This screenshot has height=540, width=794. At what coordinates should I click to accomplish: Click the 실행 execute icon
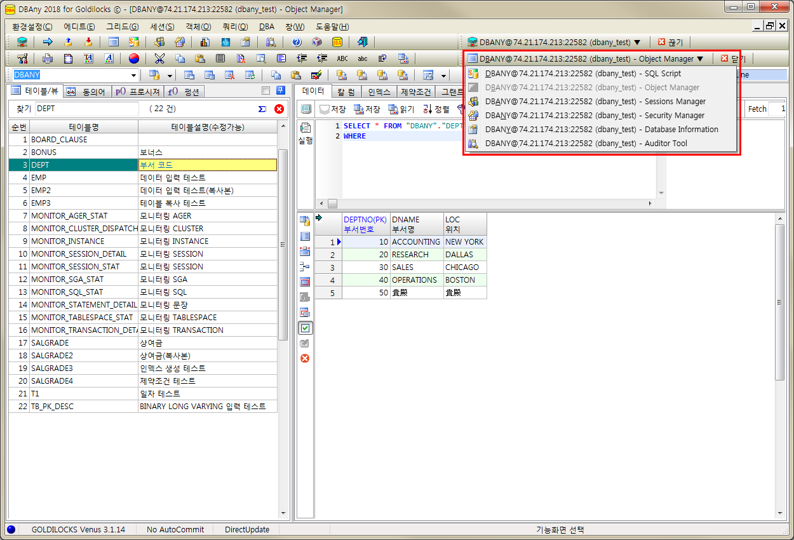click(x=306, y=133)
